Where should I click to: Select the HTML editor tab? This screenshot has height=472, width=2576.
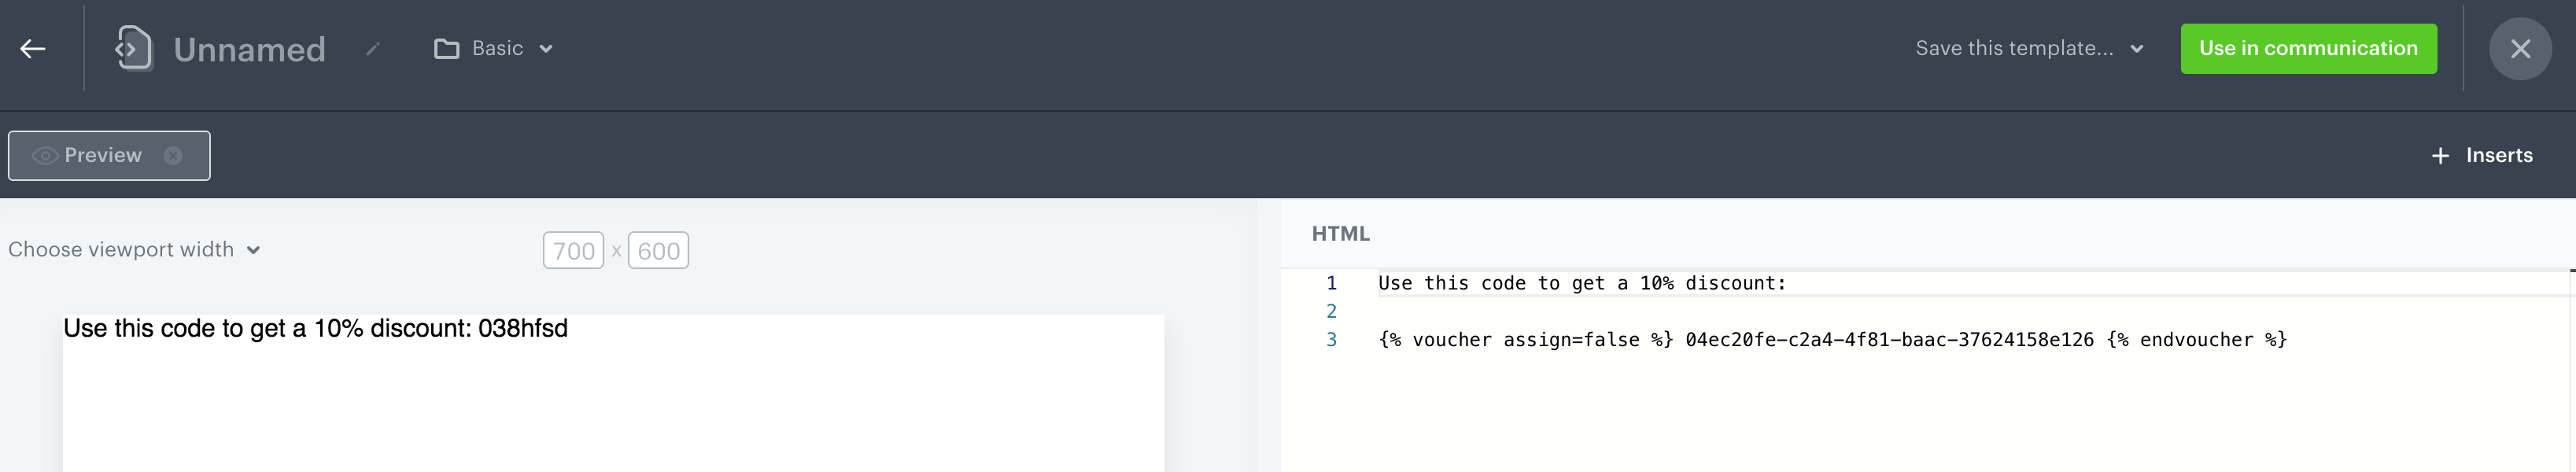tap(1340, 233)
